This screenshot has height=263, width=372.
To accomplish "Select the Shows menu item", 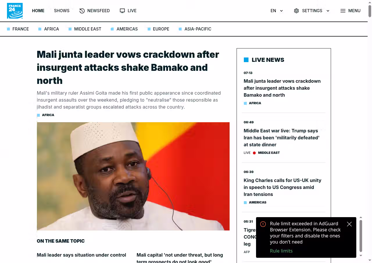I will 62,11.
